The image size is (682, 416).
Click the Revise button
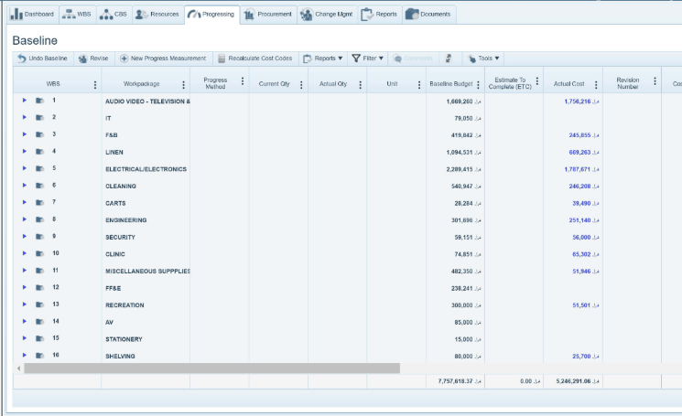pos(93,59)
